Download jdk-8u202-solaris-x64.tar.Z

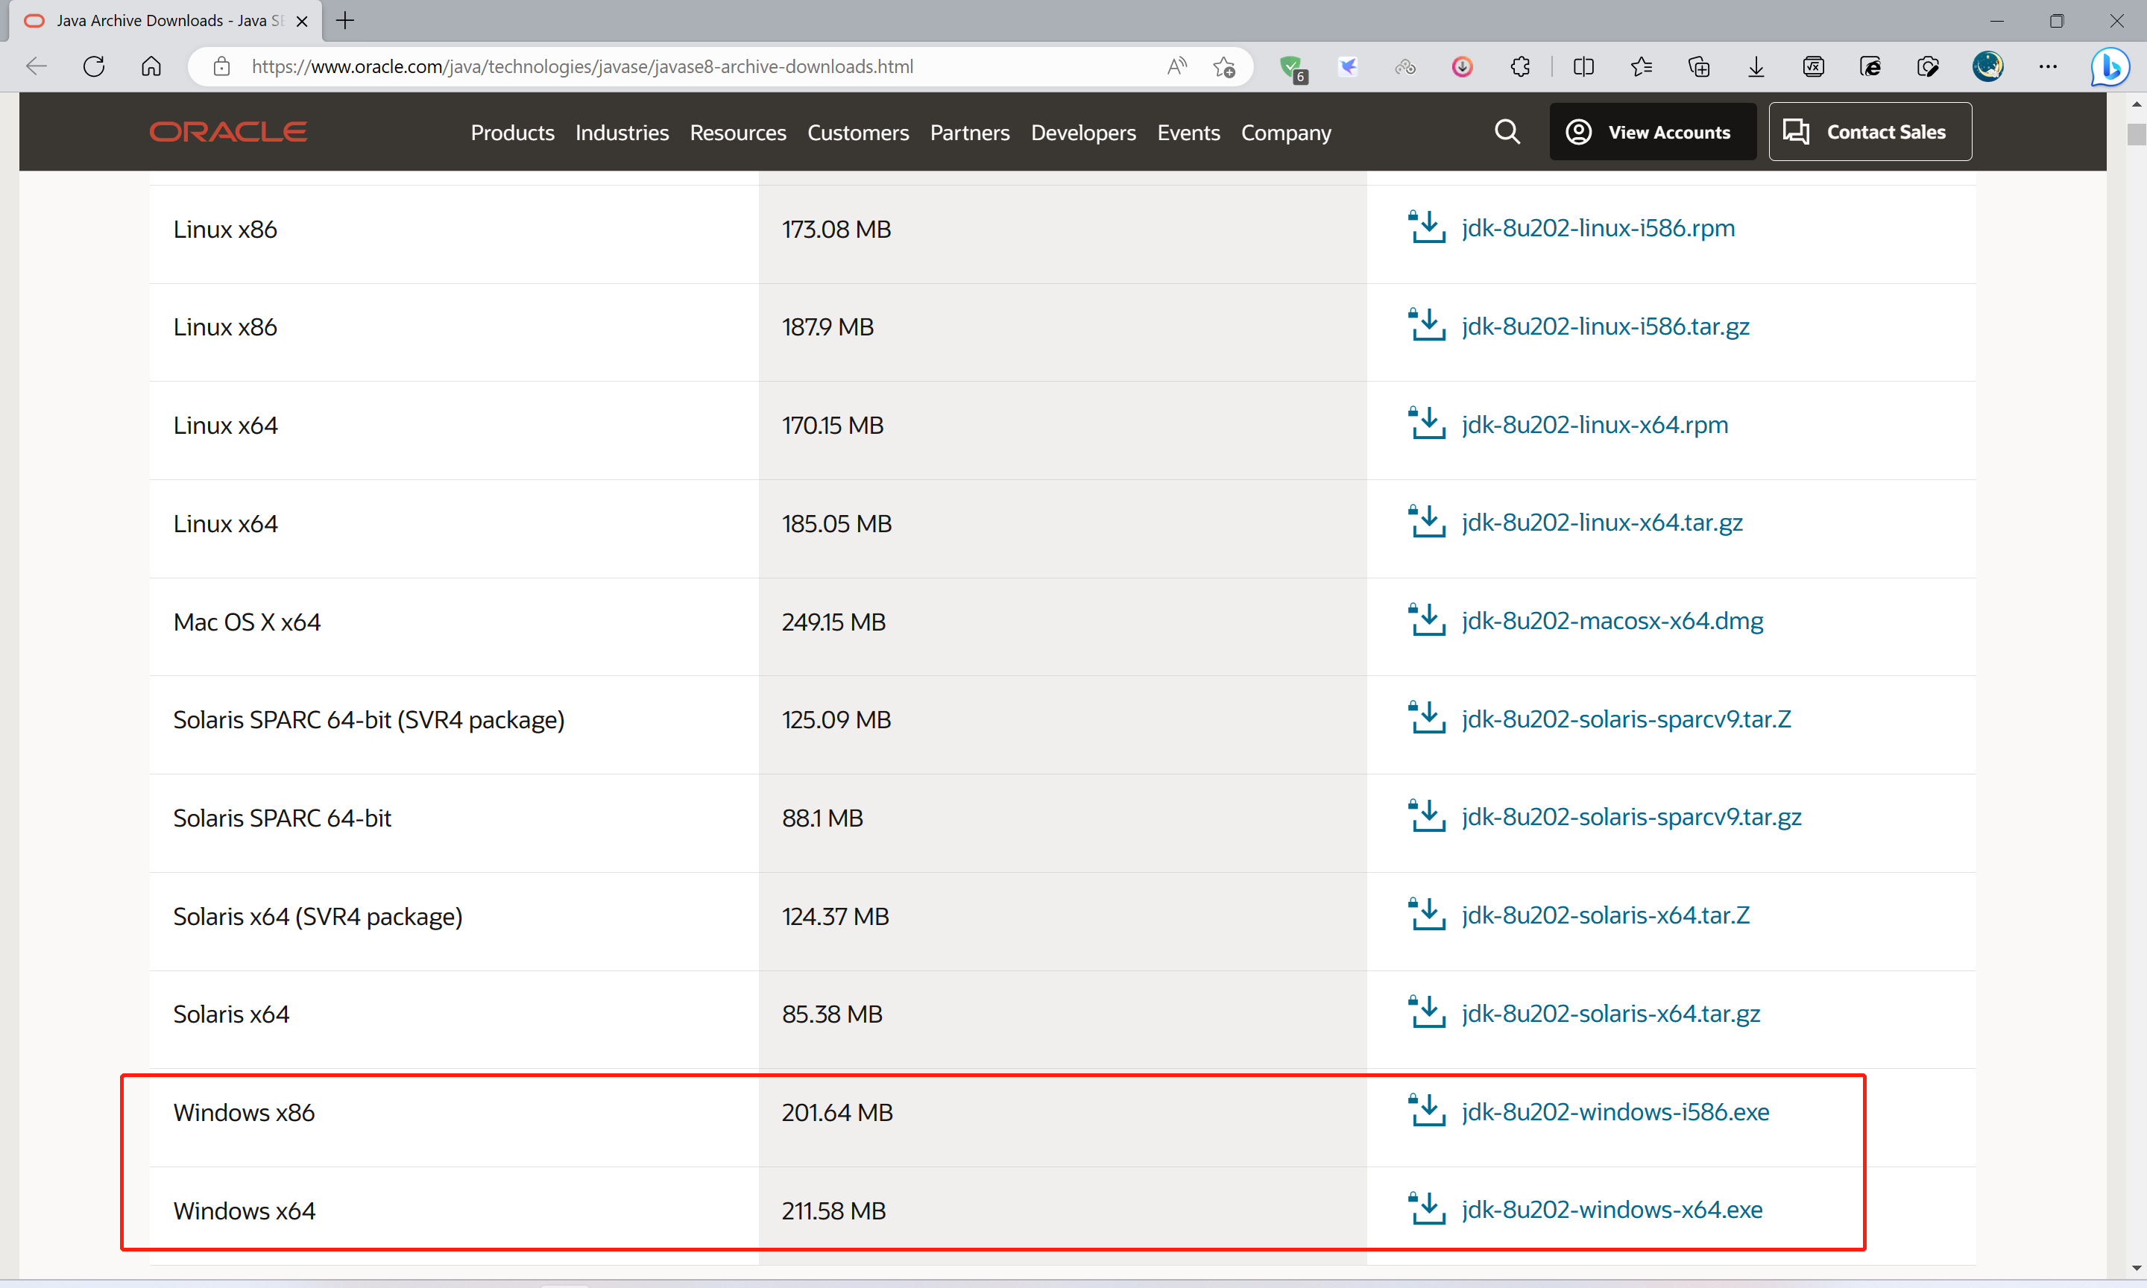[x=1604, y=915]
